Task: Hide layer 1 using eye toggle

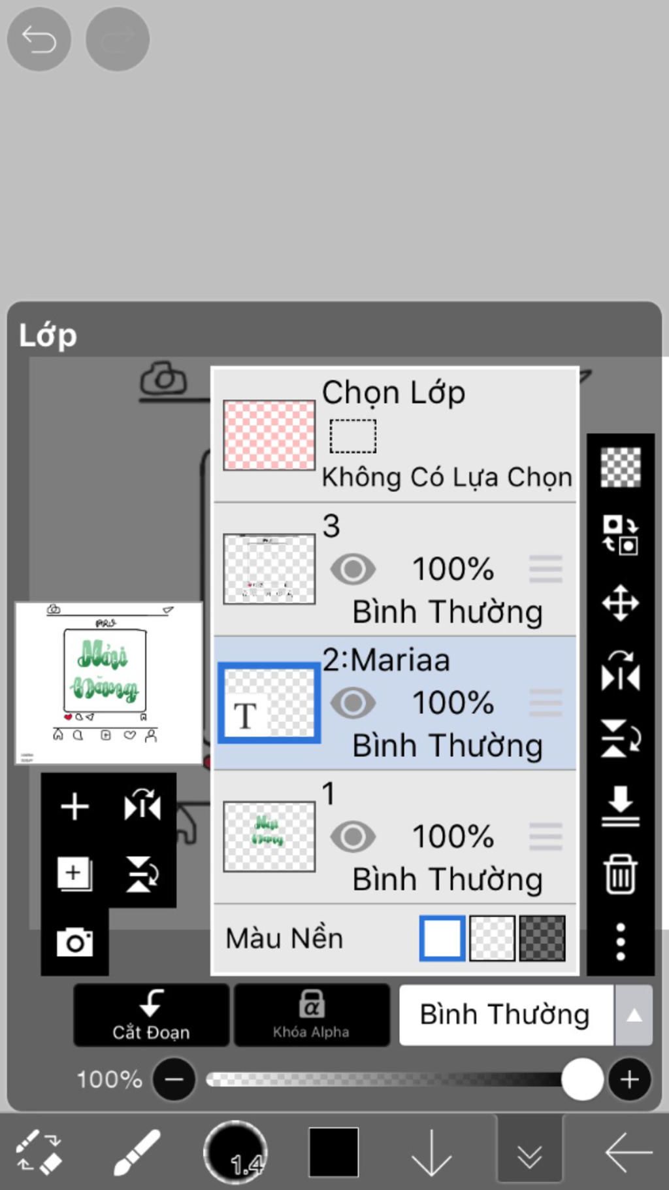Action: 353,836
